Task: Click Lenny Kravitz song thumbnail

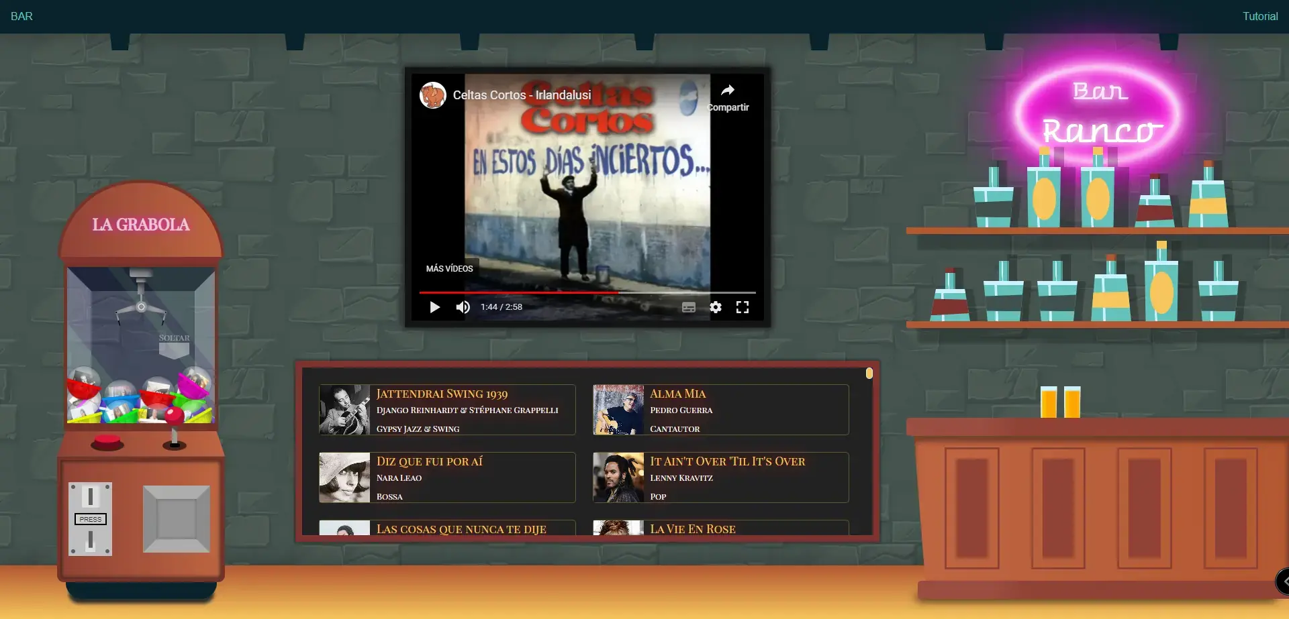Action: 618,477
